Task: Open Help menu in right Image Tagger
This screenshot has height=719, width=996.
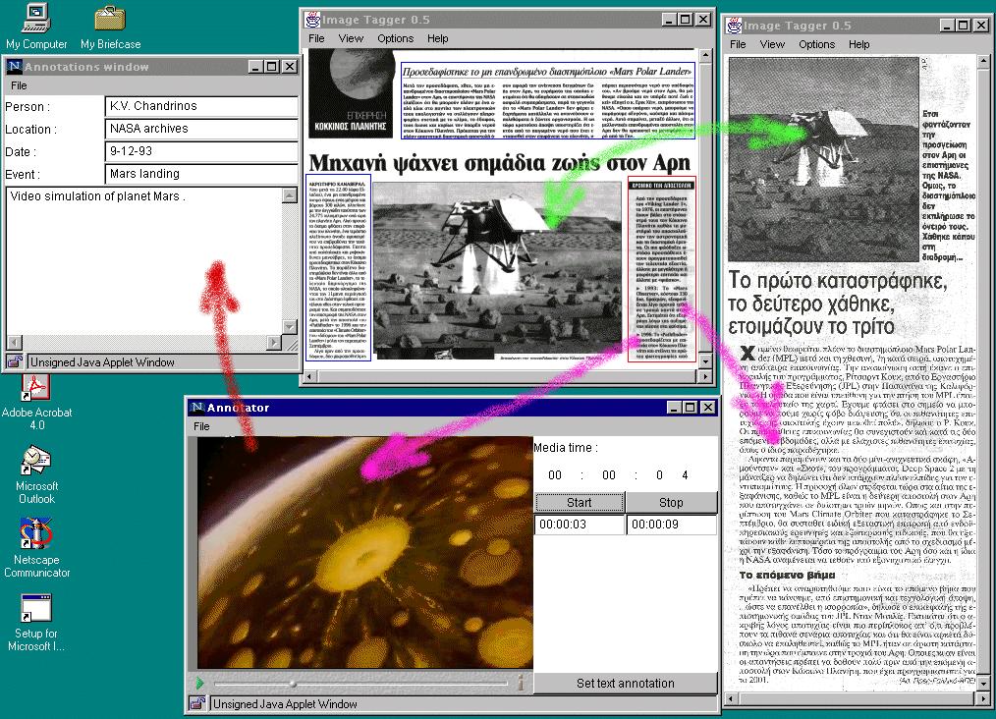Action: (858, 44)
